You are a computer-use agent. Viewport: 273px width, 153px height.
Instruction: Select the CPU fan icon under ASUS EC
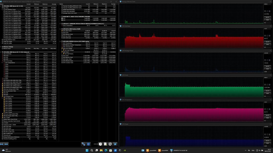point(62,18)
